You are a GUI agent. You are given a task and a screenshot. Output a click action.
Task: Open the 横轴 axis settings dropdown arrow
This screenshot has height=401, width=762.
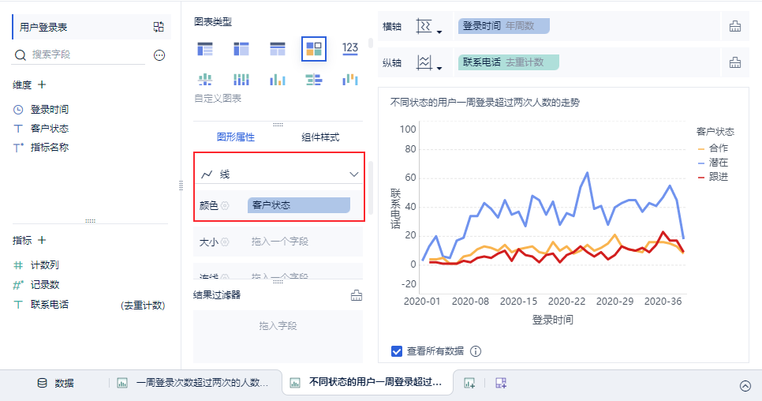pyautogui.click(x=439, y=32)
